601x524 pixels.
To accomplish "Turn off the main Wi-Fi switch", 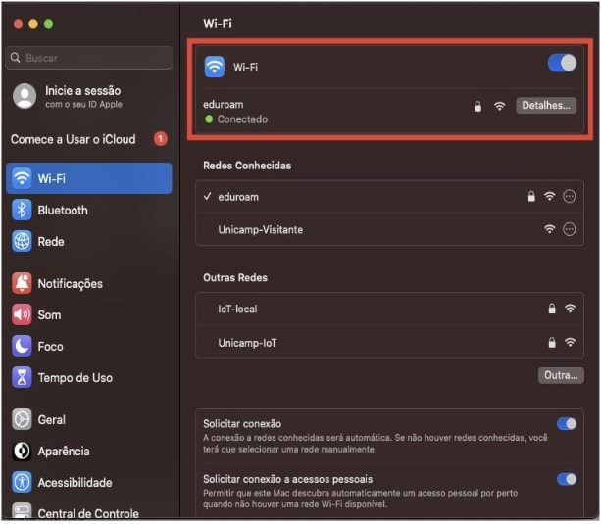I will (562, 63).
